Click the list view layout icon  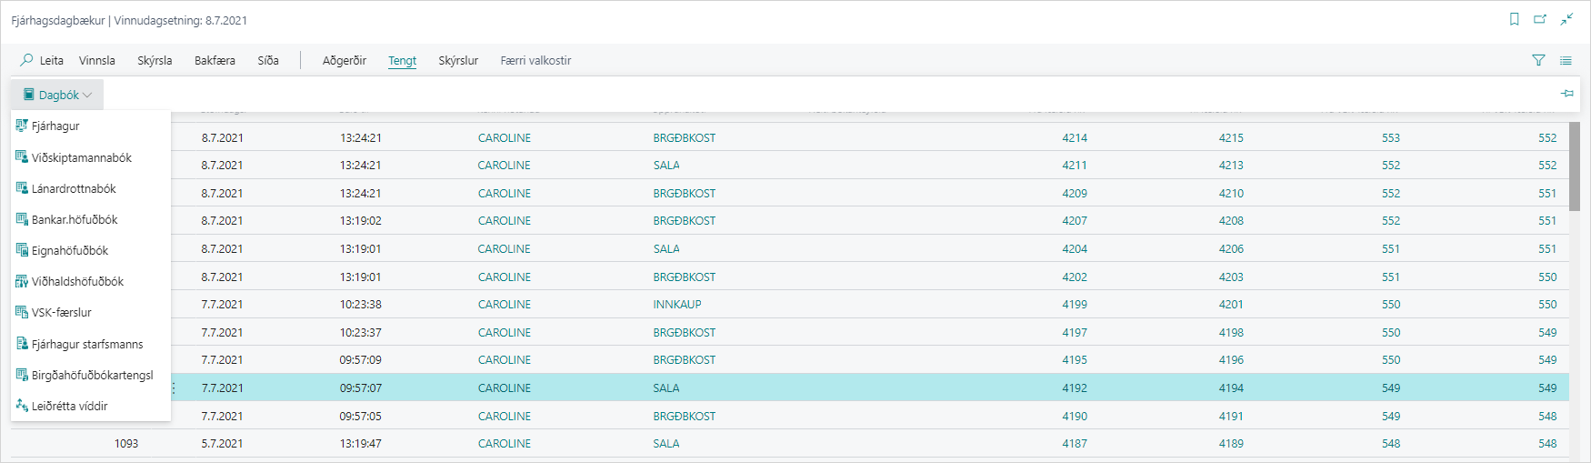tap(1566, 61)
